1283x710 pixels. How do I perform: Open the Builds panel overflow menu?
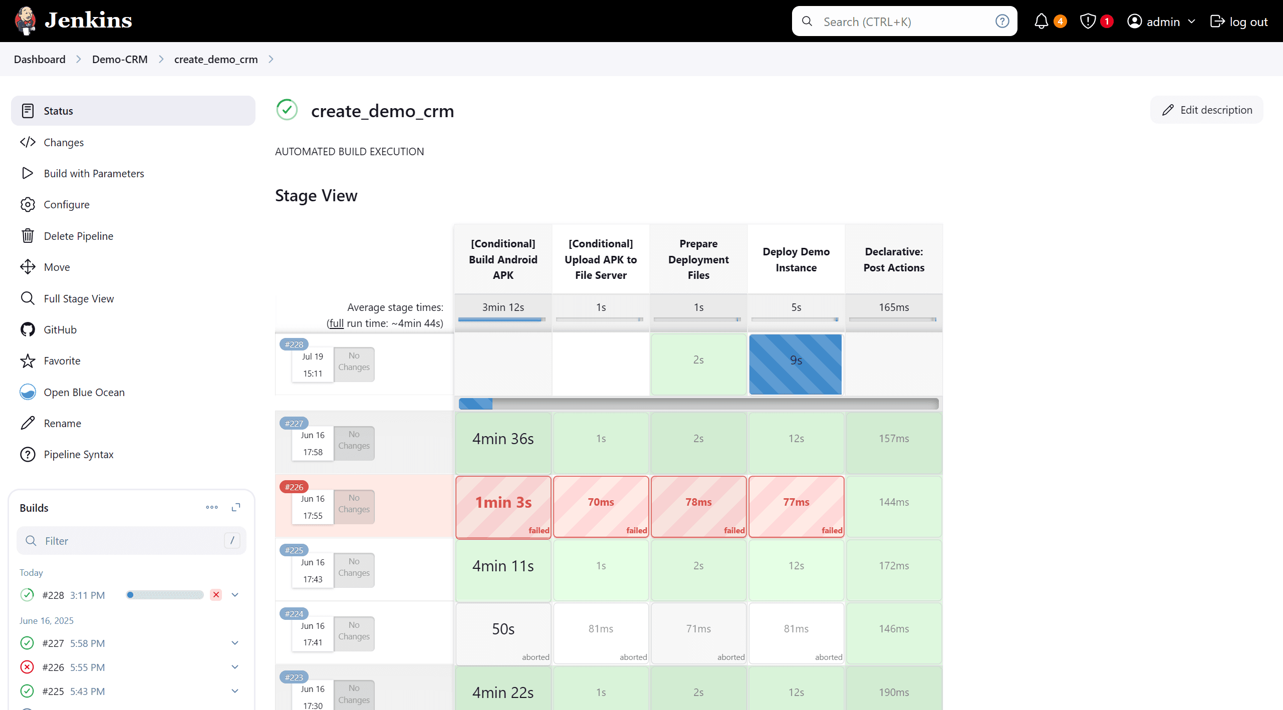[x=211, y=507]
